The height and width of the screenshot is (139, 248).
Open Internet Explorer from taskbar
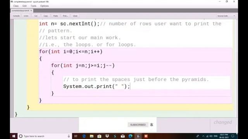(84, 136)
